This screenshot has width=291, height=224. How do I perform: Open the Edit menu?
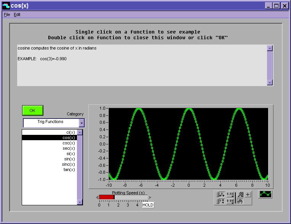point(17,14)
